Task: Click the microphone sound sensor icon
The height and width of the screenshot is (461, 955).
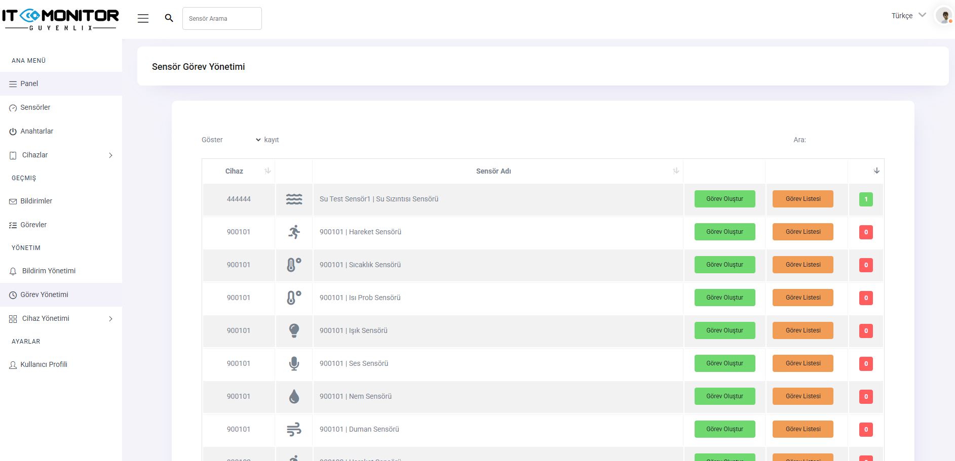Action: 294,364
